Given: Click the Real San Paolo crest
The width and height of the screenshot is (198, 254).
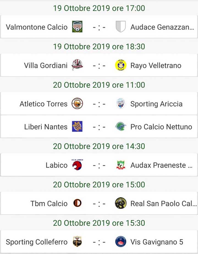Looking at the screenshot, I should coord(121,203).
